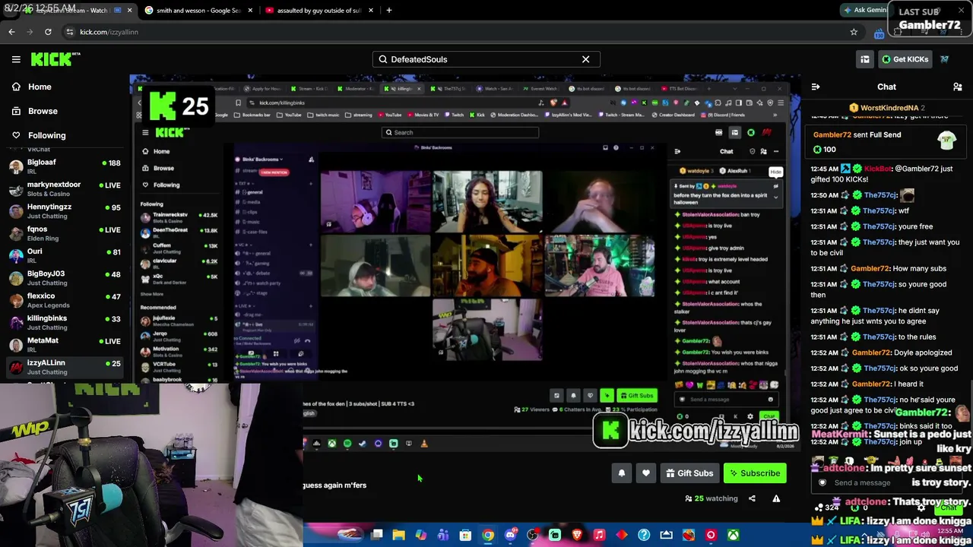Open OBS Studio from the taskbar
The height and width of the screenshot is (547, 973).
532,536
